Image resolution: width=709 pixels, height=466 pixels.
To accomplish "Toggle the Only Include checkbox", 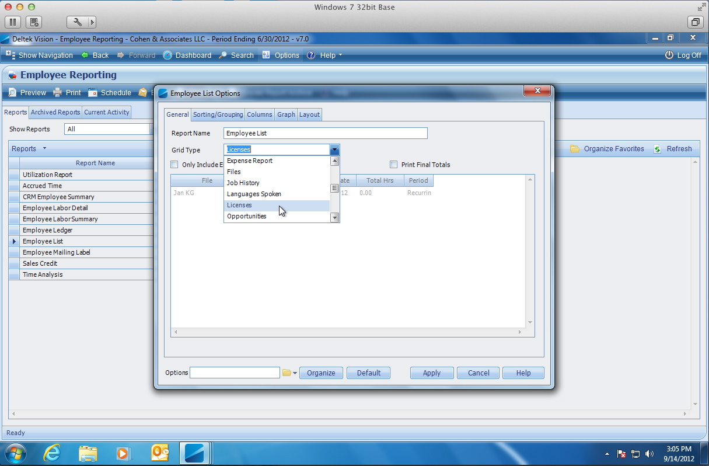I will 174,165.
